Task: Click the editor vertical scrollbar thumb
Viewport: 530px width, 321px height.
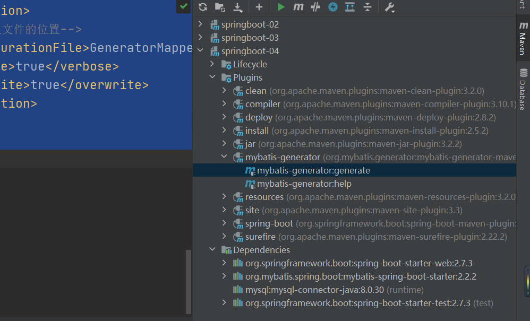Action: tap(189, 282)
